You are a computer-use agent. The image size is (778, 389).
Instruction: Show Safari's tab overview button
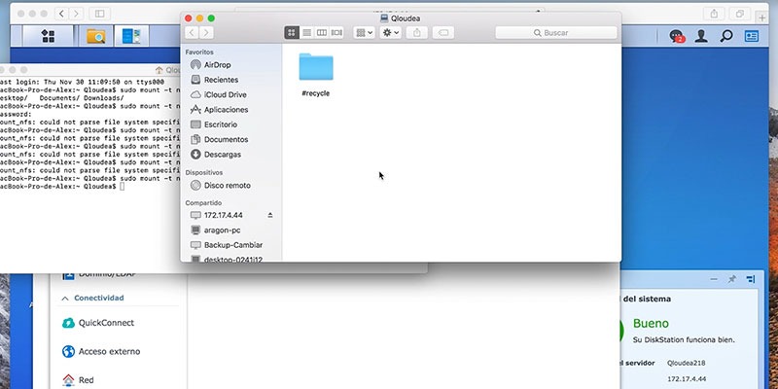[x=740, y=14]
